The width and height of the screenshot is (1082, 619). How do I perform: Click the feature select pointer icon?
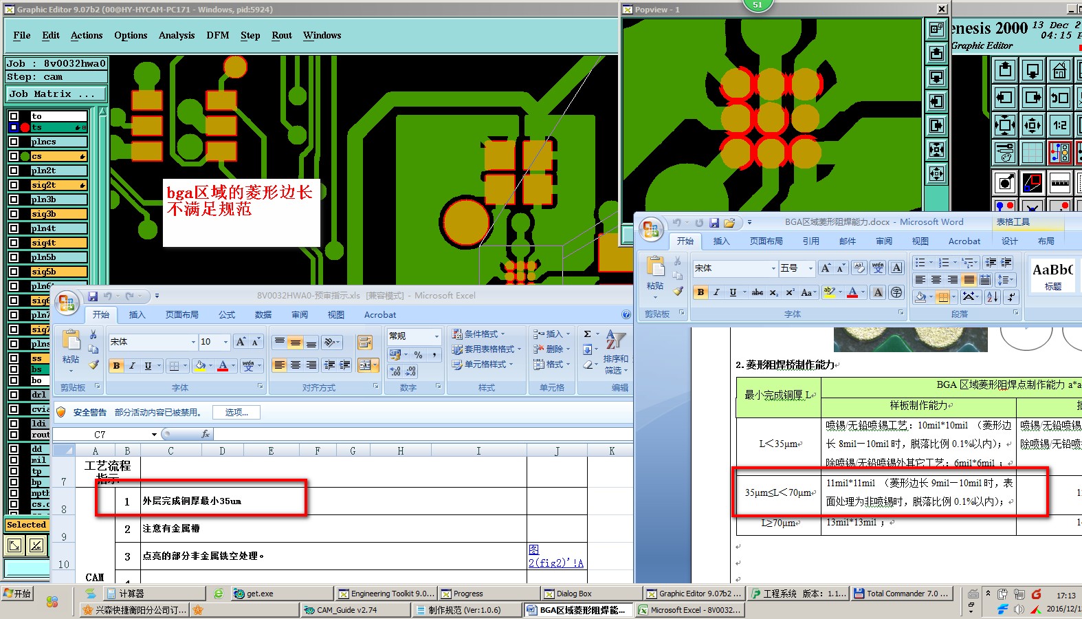(1005, 183)
